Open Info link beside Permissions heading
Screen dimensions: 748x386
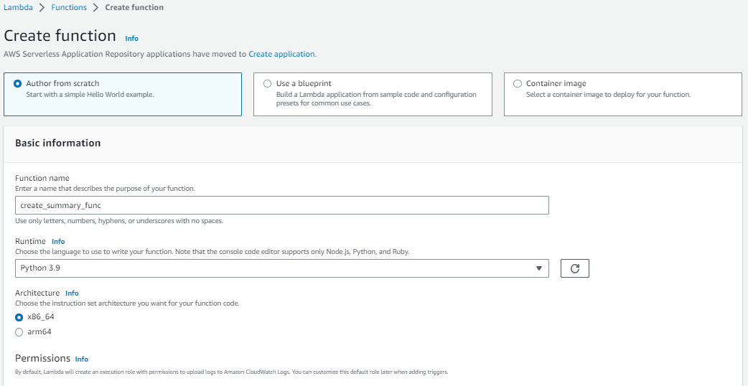point(82,359)
